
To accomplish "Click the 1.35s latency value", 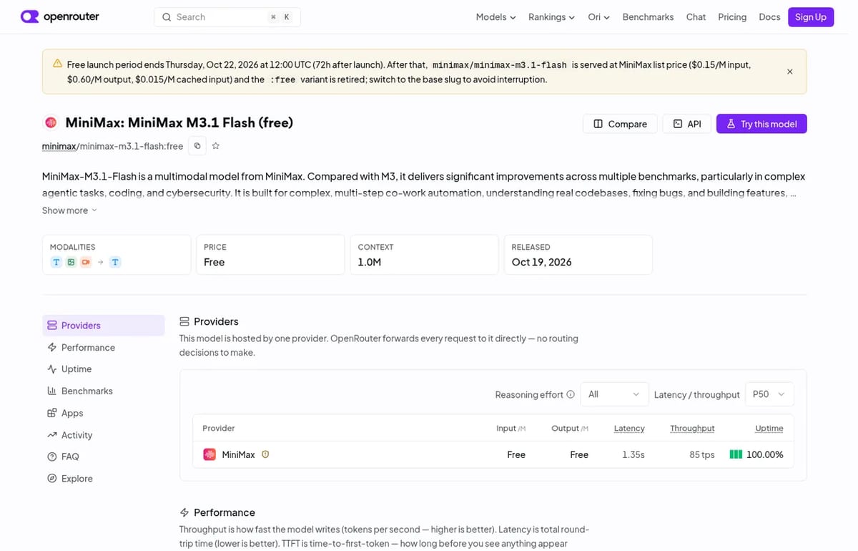I will 633,454.
